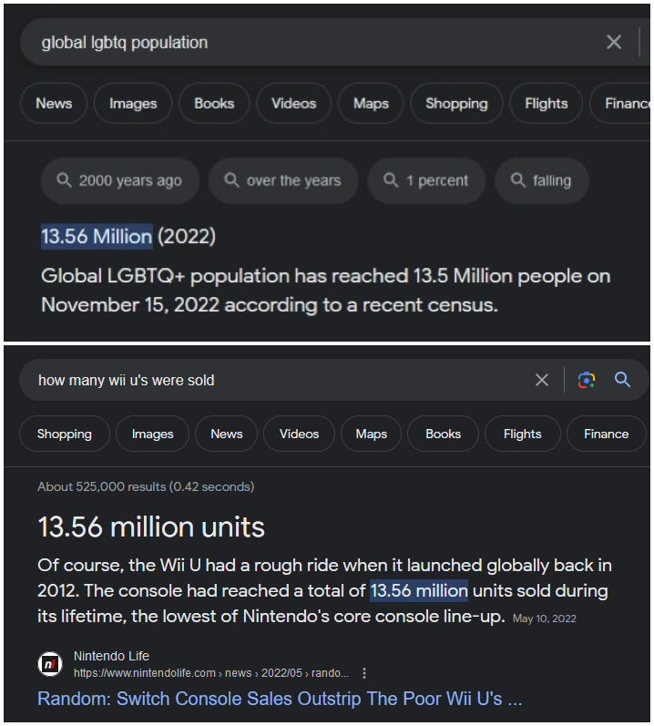Switch to the News tab in top search
Viewport: 654px width, 726px height.
tap(54, 103)
